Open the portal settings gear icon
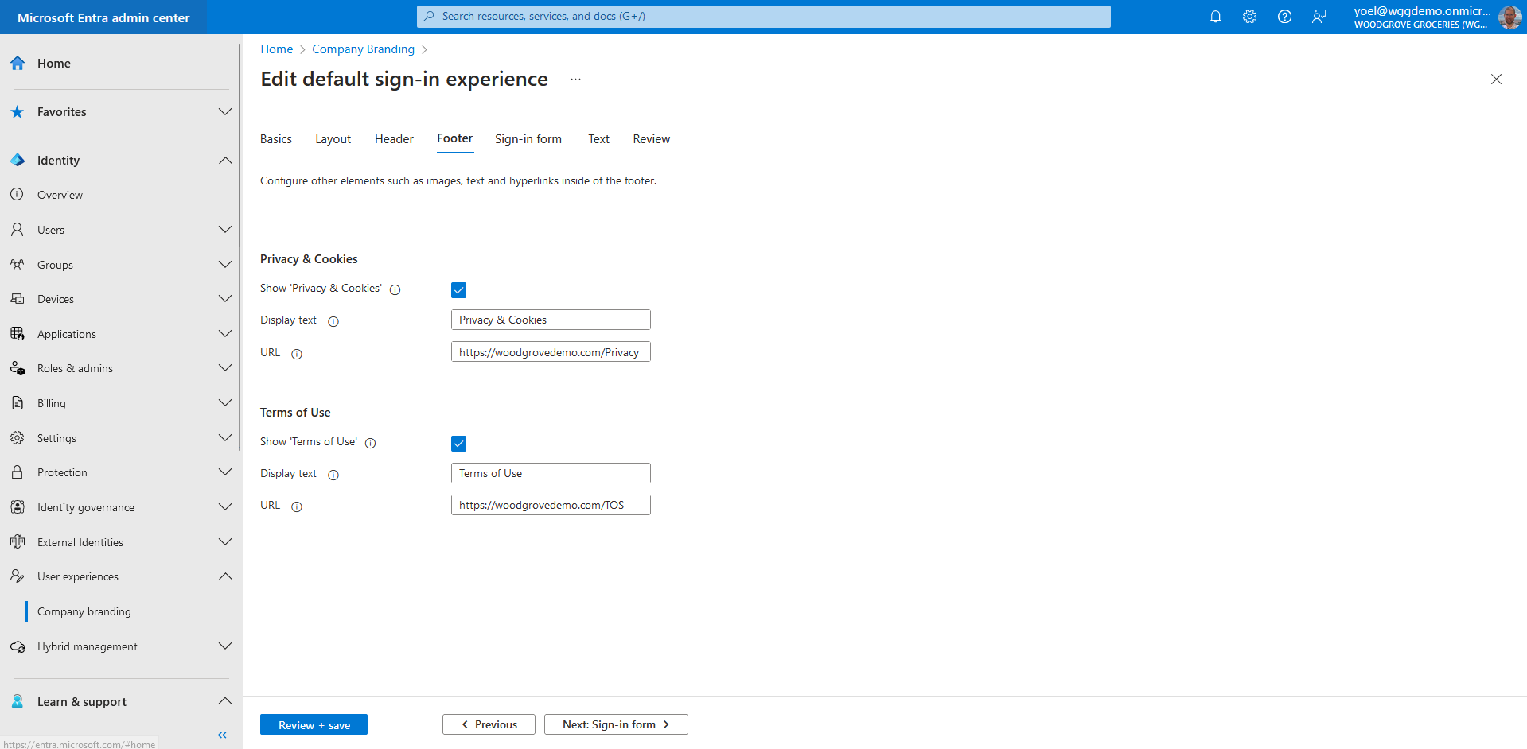This screenshot has width=1527, height=749. pos(1249,17)
